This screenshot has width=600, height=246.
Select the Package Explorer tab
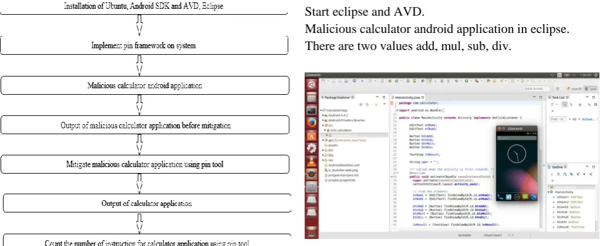(x=337, y=97)
